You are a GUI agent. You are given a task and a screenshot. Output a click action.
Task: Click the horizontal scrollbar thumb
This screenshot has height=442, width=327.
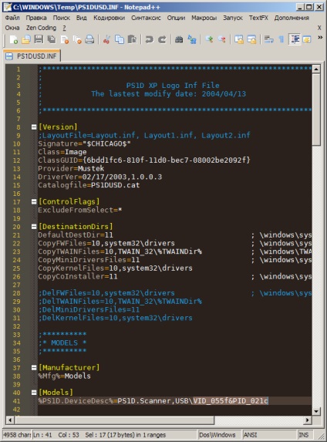pos(115,420)
